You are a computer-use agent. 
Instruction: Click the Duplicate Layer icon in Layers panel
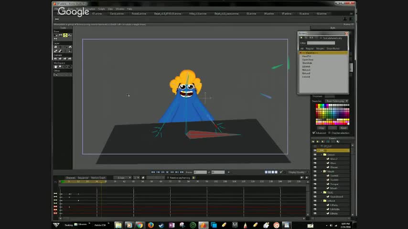[x=318, y=142]
